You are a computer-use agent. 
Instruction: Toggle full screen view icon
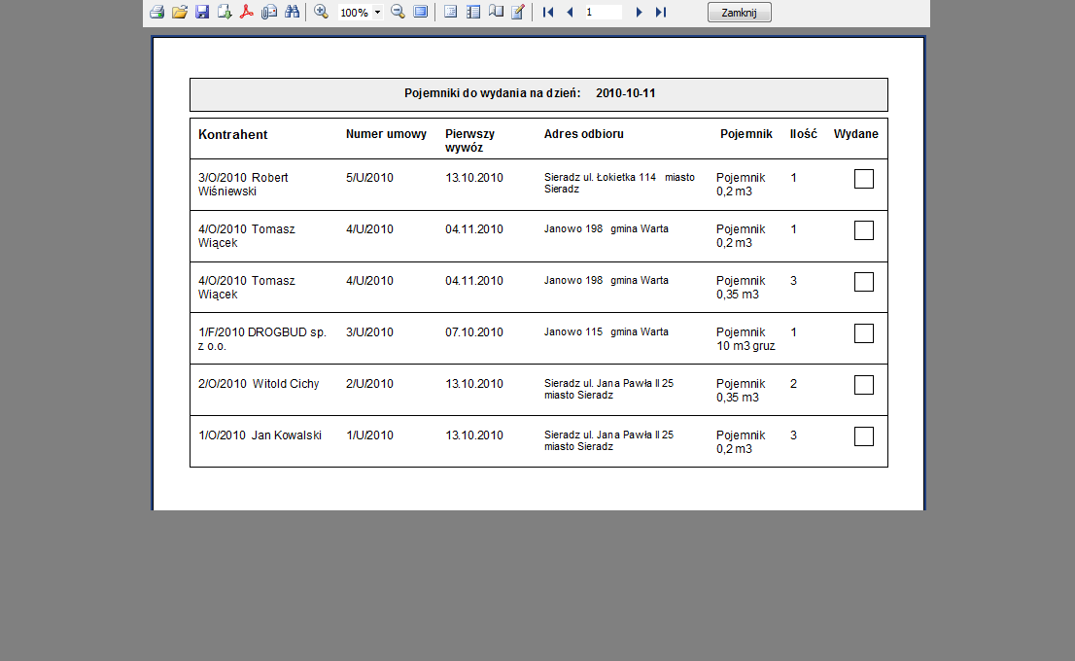click(x=421, y=13)
